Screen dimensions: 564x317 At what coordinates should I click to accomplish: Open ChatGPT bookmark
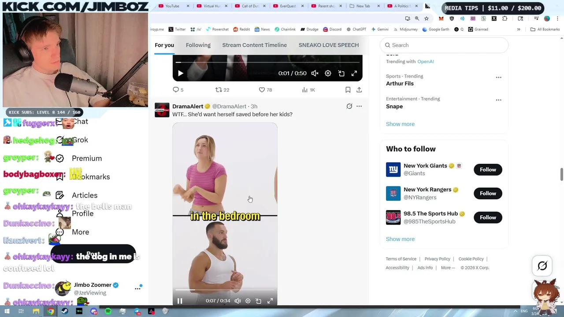[356, 29]
